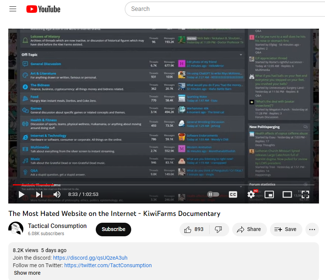325x280 pixels.
Task: Open more actions three-dot menu
Action: point(312,229)
